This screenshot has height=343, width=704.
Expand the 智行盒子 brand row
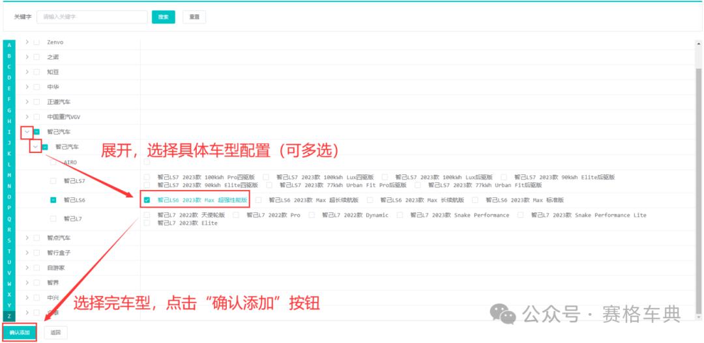coord(27,253)
